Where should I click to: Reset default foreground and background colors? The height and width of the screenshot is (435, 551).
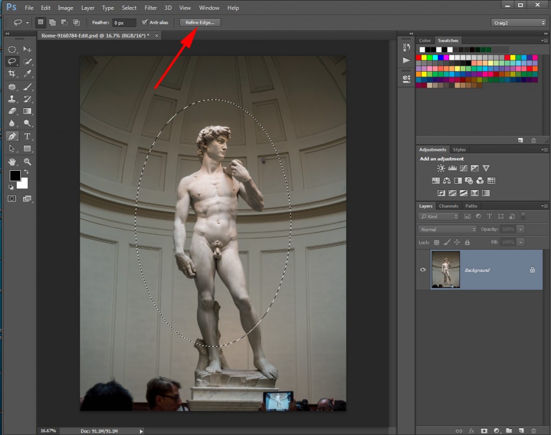pyautogui.click(x=11, y=187)
